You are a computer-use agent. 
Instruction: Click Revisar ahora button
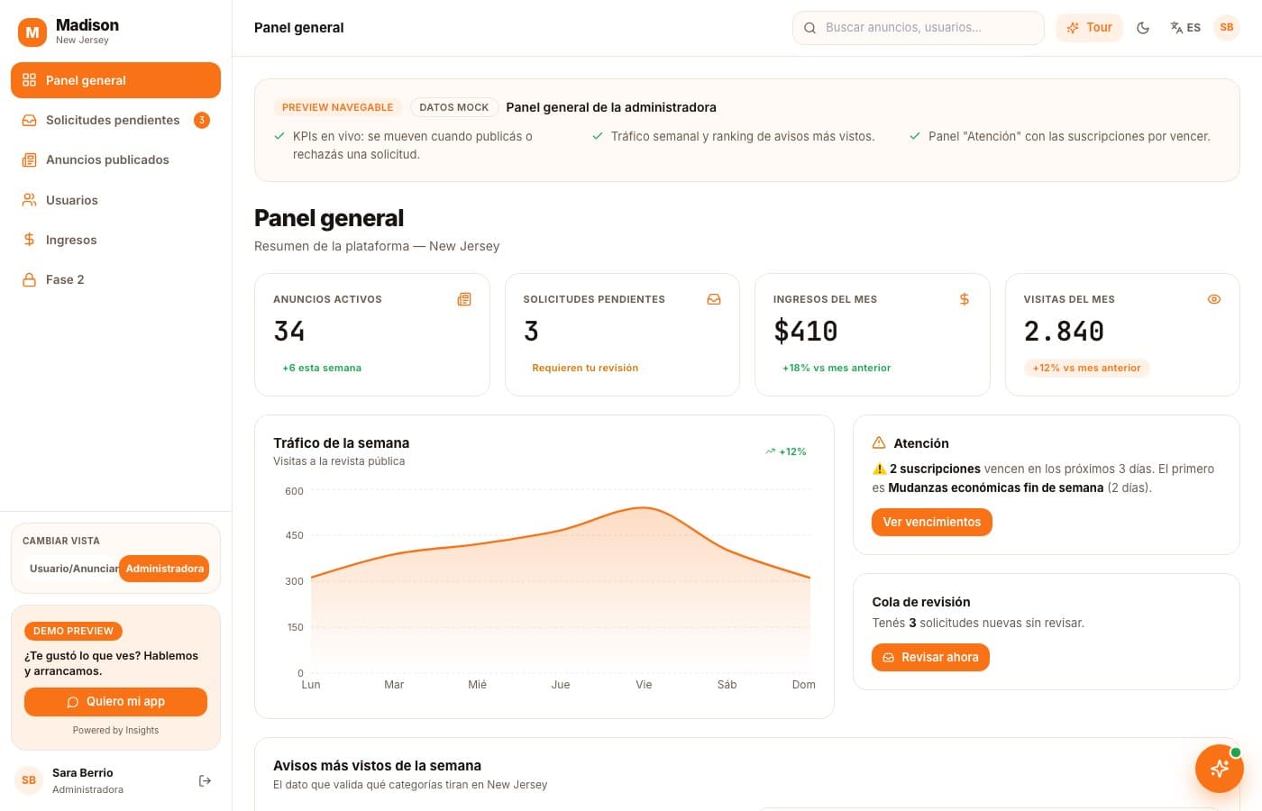tap(930, 658)
